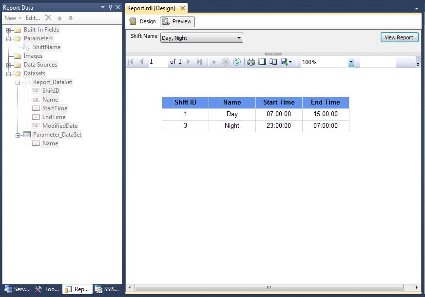Click the current page number field
The width and height of the screenshot is (425, 297).
click(x=157, y=62)
